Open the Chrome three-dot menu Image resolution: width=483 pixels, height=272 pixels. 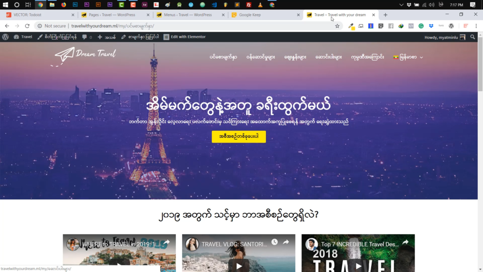476,26
